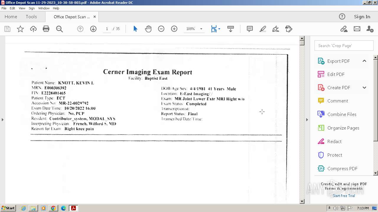Open Microsoft Edge from the taskbar
This screenshot has width=378, height=212.
63,208
